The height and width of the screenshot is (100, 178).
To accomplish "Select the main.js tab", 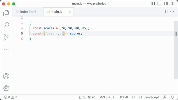I will [x=57, y=12].
